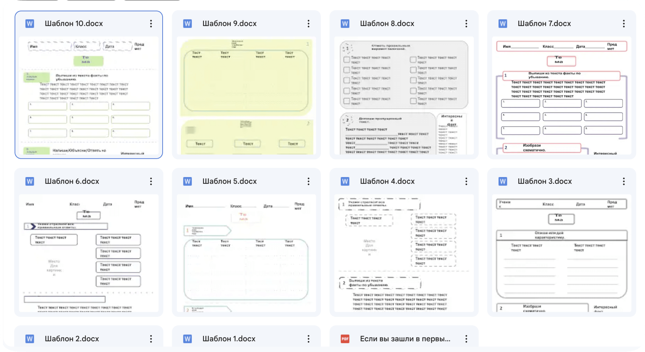Click Word icon of Шаблон 8.docx
Viewport: 645px width, 352px height.
point(345,24)
